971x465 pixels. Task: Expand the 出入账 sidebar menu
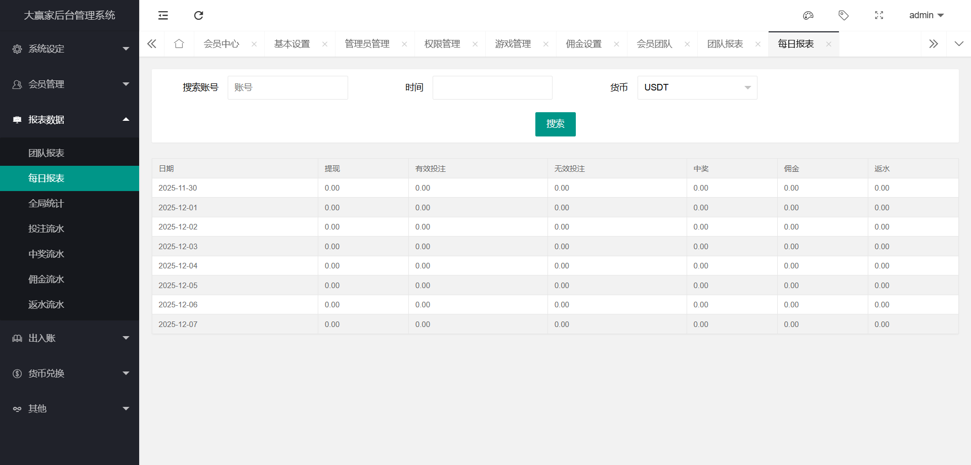click(x=69, y=338)
